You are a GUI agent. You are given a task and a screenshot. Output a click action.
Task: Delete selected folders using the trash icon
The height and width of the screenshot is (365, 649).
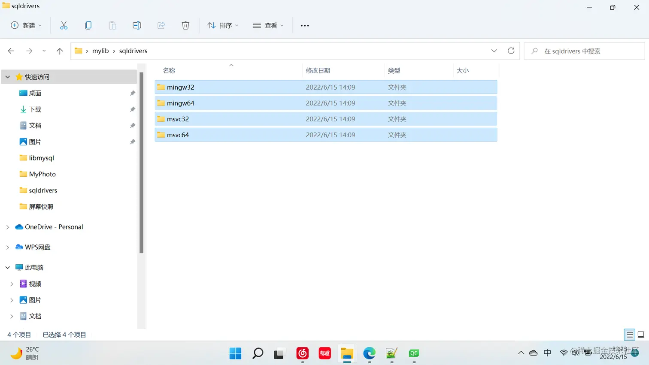pos(185,25)
